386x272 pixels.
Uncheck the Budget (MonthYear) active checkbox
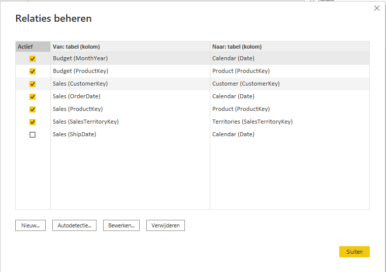pyautogui.click(x=33, y=59)
